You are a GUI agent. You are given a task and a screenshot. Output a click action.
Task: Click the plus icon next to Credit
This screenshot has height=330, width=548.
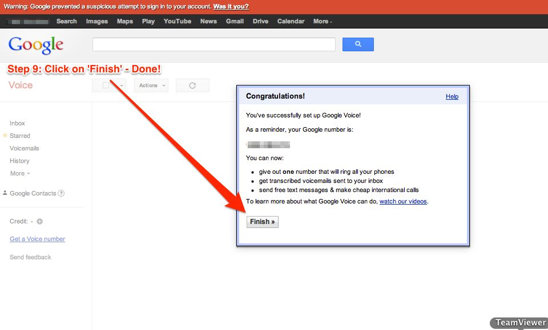point(40,222)
